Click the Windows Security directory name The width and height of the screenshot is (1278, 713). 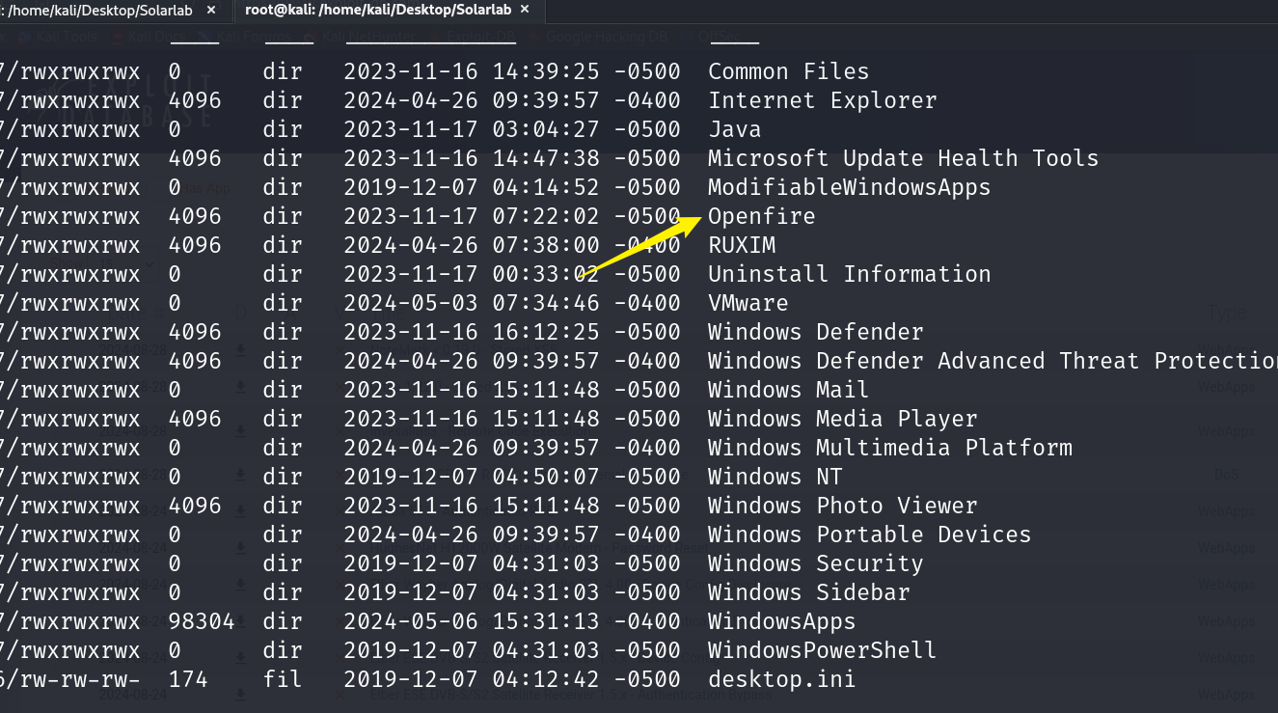click(x=815, y=563)
